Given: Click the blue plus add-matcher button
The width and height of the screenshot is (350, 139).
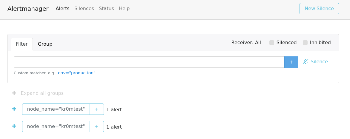Looking at the screenshot, I should click(x=291, y=62).
